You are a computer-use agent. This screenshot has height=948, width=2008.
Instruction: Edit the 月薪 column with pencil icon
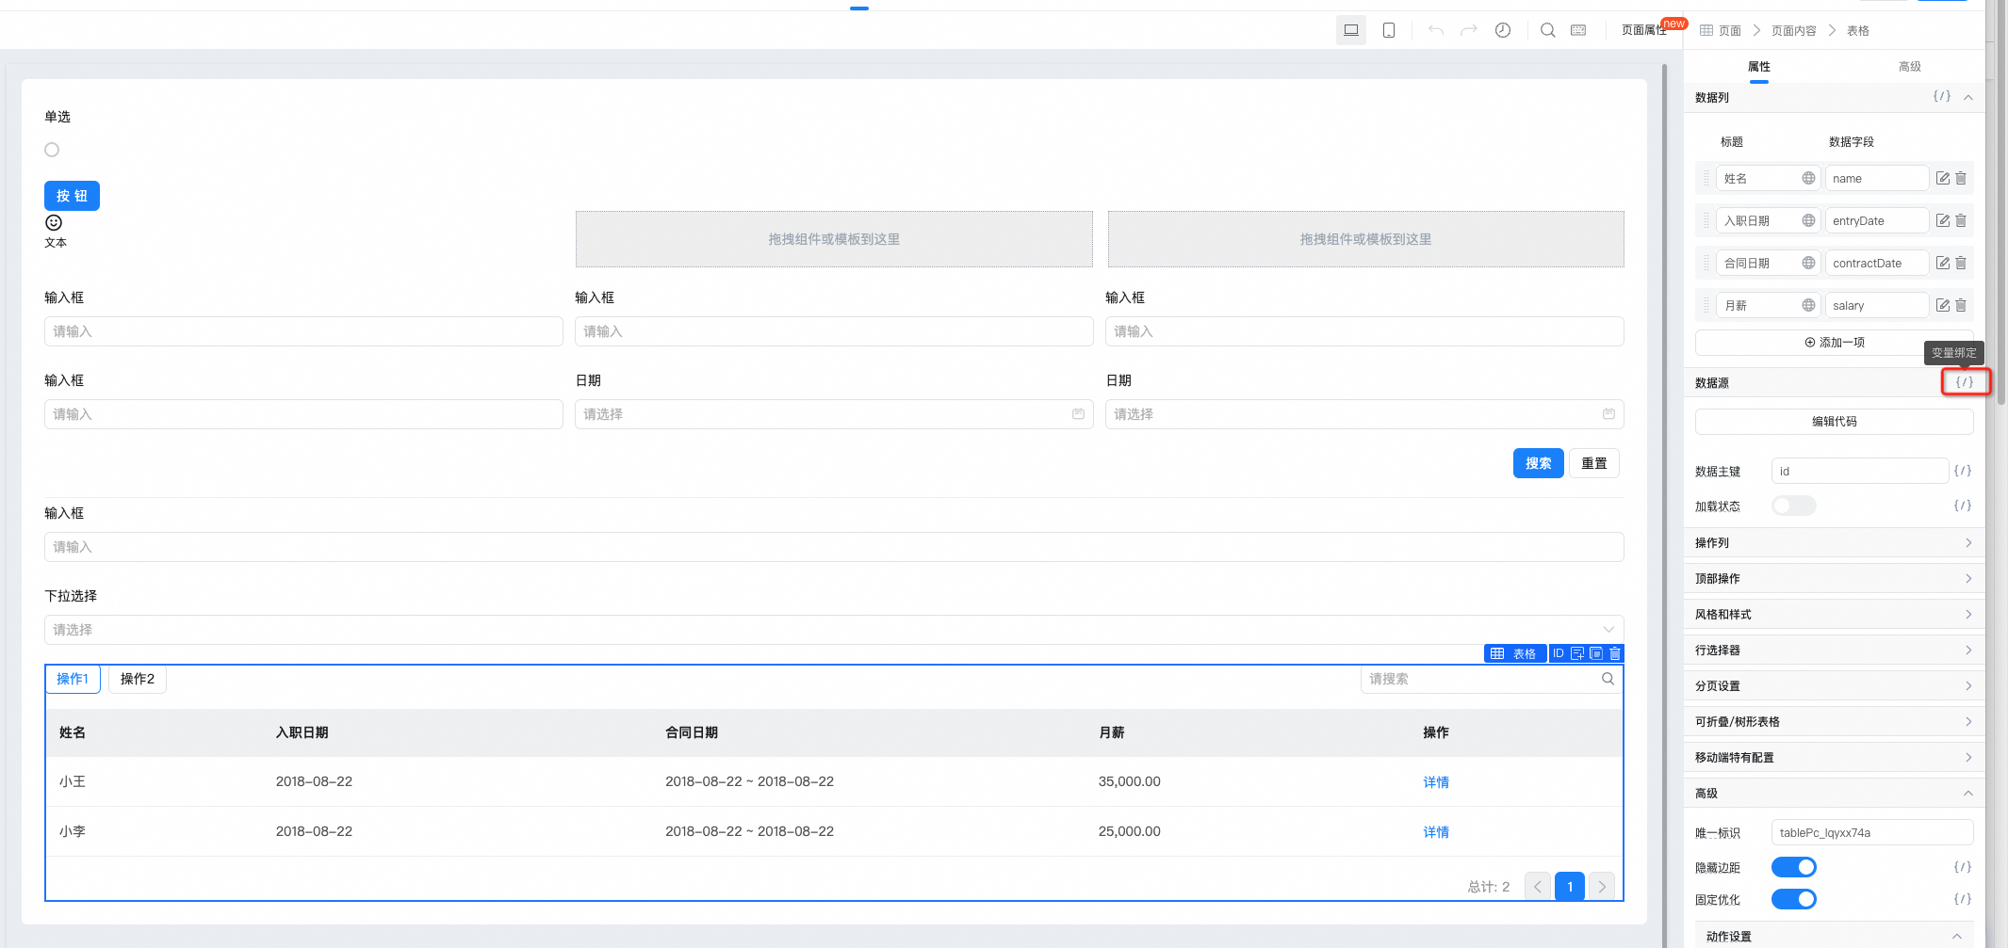coord(1942,305)
